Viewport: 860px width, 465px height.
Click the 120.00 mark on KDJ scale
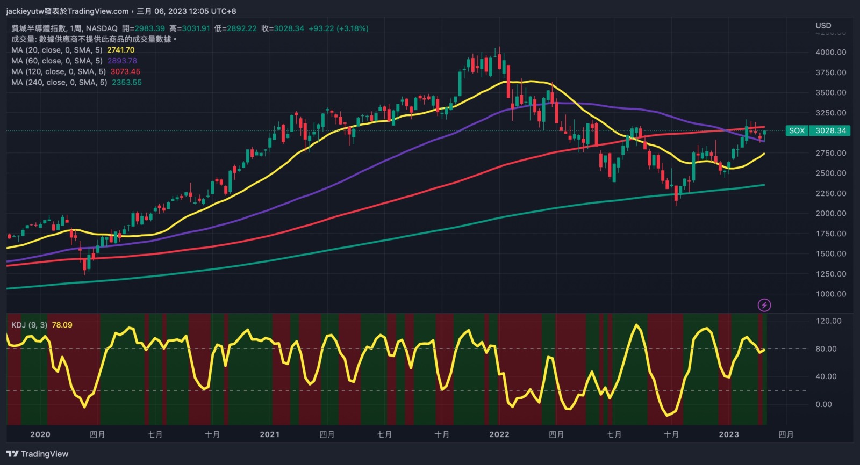tap(828, 321)
